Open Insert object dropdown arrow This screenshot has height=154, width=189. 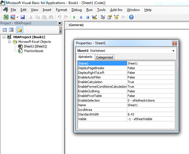[17, 17]
